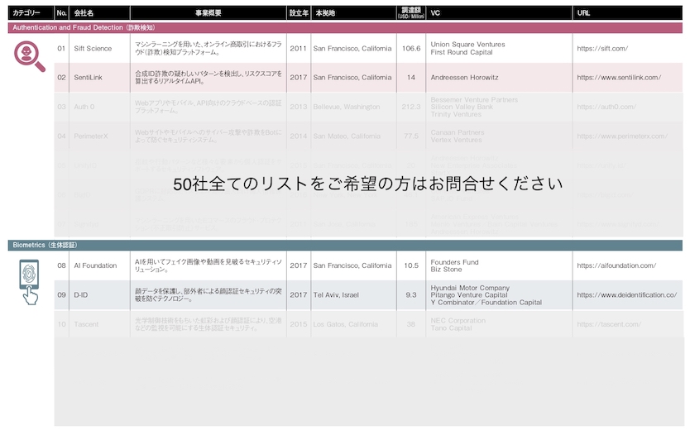Open the faded https://auth0.com/ link
The width and height of the screenshot is (690, 435).
point(606,107)
